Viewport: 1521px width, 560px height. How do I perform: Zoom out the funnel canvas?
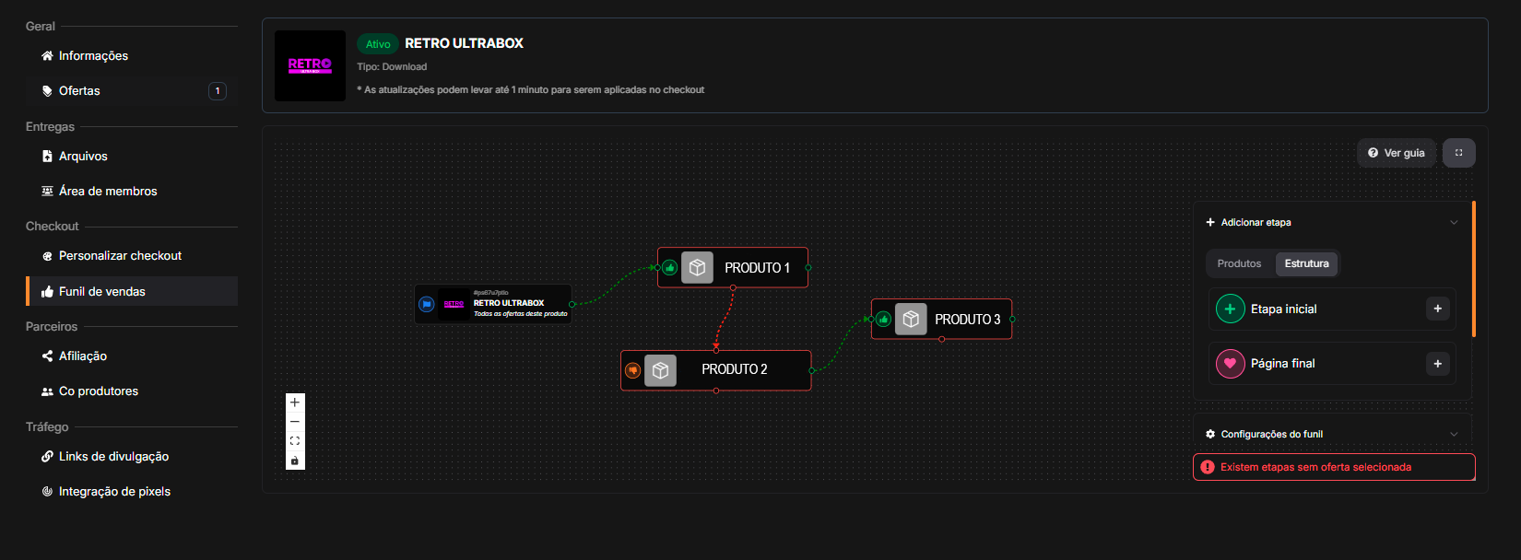295,422
